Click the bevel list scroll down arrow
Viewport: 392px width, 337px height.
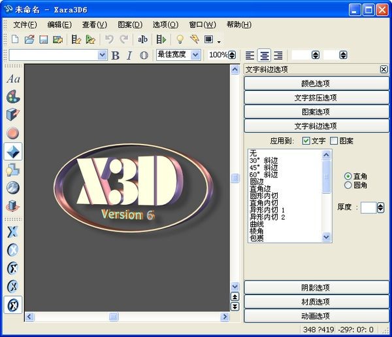(x=326, y=237)
